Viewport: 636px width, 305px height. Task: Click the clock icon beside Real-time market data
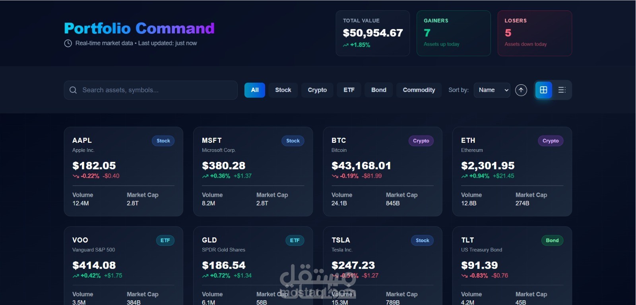tap(68, 43)
